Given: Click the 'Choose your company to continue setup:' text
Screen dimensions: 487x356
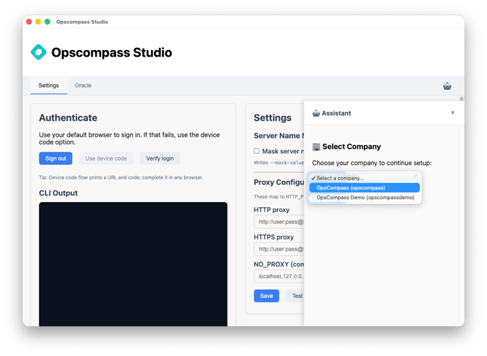Looking at the screenshot, I should [371, 163].
